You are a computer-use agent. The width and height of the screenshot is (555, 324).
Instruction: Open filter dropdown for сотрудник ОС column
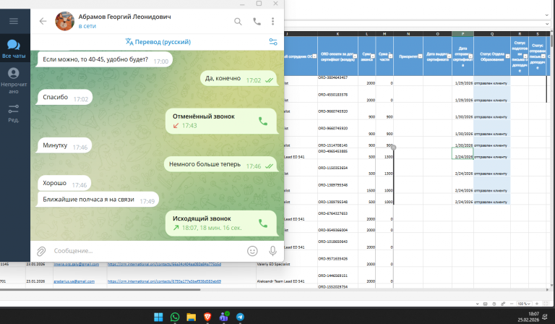(314, 56)
